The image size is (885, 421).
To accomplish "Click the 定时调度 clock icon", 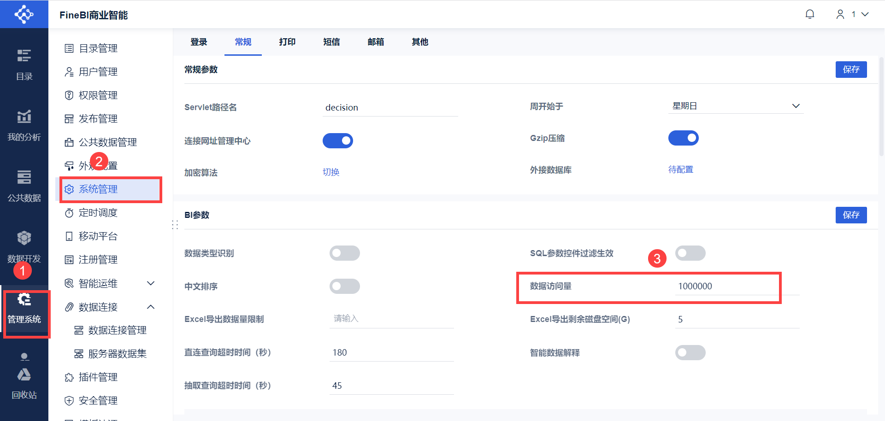I will [x=69, y=213].
